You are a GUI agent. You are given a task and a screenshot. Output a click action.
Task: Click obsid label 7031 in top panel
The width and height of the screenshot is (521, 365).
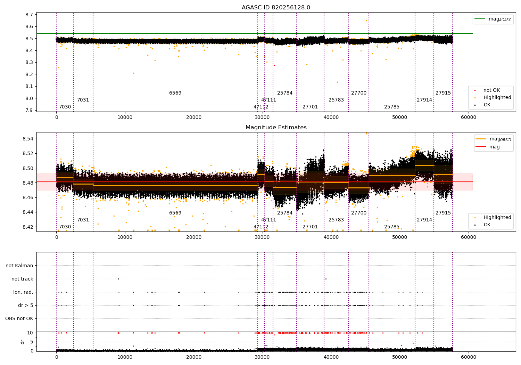(83, 100)
